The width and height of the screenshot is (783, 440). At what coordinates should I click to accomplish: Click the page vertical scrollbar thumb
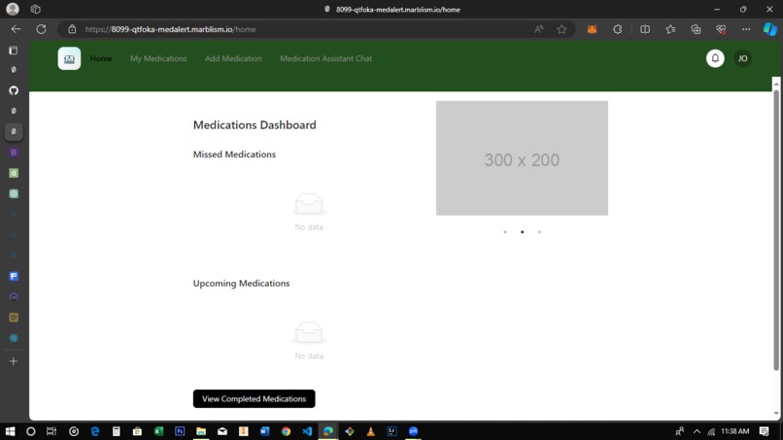click(776, 230)
